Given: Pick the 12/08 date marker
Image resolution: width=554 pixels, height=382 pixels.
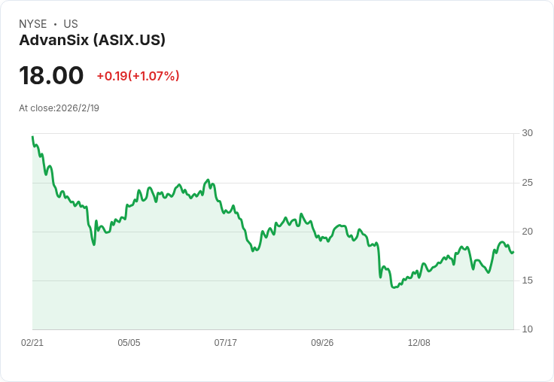Looking at the screenshot, I should coord(419,343).
